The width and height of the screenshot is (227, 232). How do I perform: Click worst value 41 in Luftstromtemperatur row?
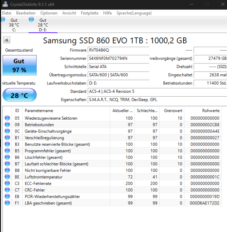click(x=155, y=177)
